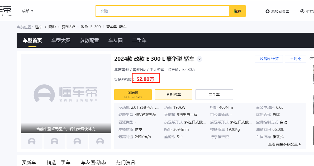The image size is (314, 166).
Task: Click the 车体结构 承载式 value
Action: pos(278,137)
